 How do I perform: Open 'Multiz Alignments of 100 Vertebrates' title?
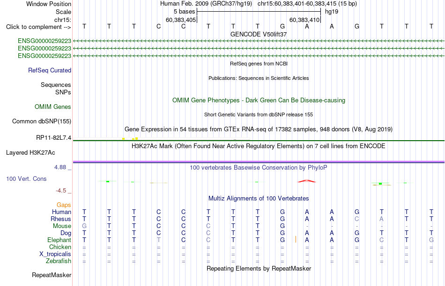tap(259, 199)
